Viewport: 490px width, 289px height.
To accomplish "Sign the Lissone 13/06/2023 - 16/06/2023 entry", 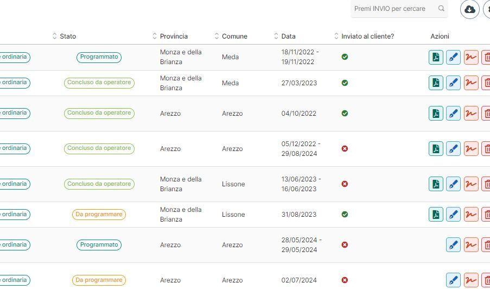I will [471, 184].
